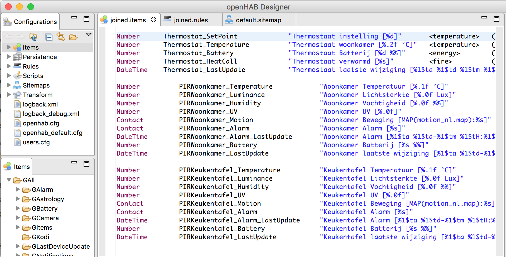Select logback_debug.xml in the file tree
506x257 pixels.
(x=51, y=114)
